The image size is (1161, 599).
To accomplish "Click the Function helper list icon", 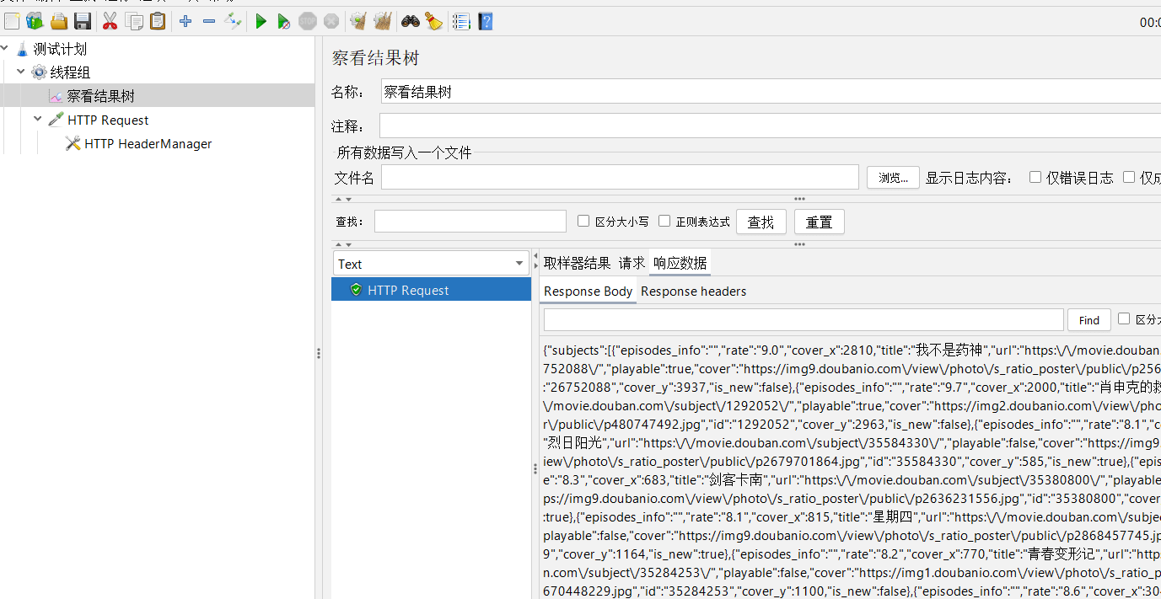I will [x=461, y=21].
